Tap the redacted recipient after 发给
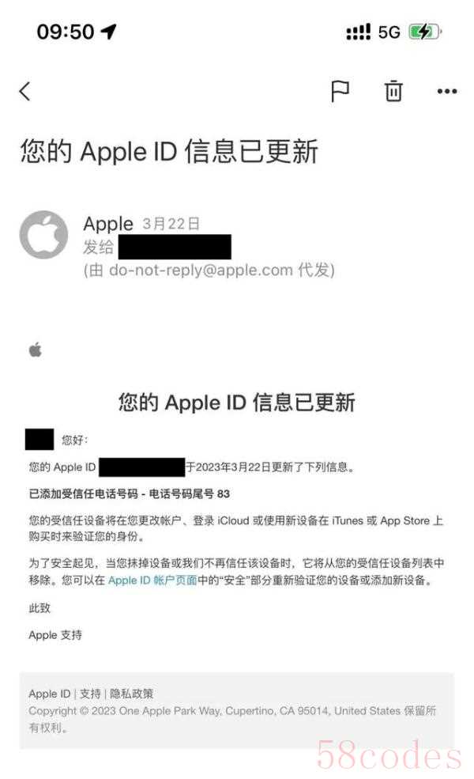Viewport: 474px width, 779px height. tap(175, 247)
